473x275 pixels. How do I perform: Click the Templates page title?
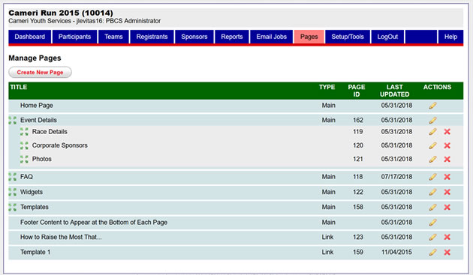click(x=34, y=208)
